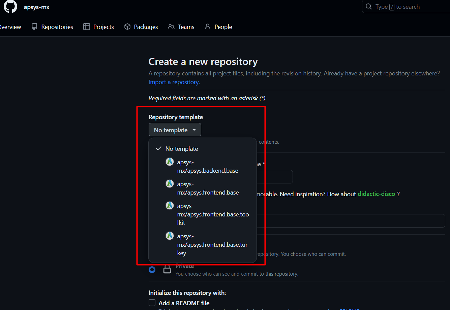Enable the Add a README file checkbox
The image size is (450, 310).
click(x=152, y=303)
